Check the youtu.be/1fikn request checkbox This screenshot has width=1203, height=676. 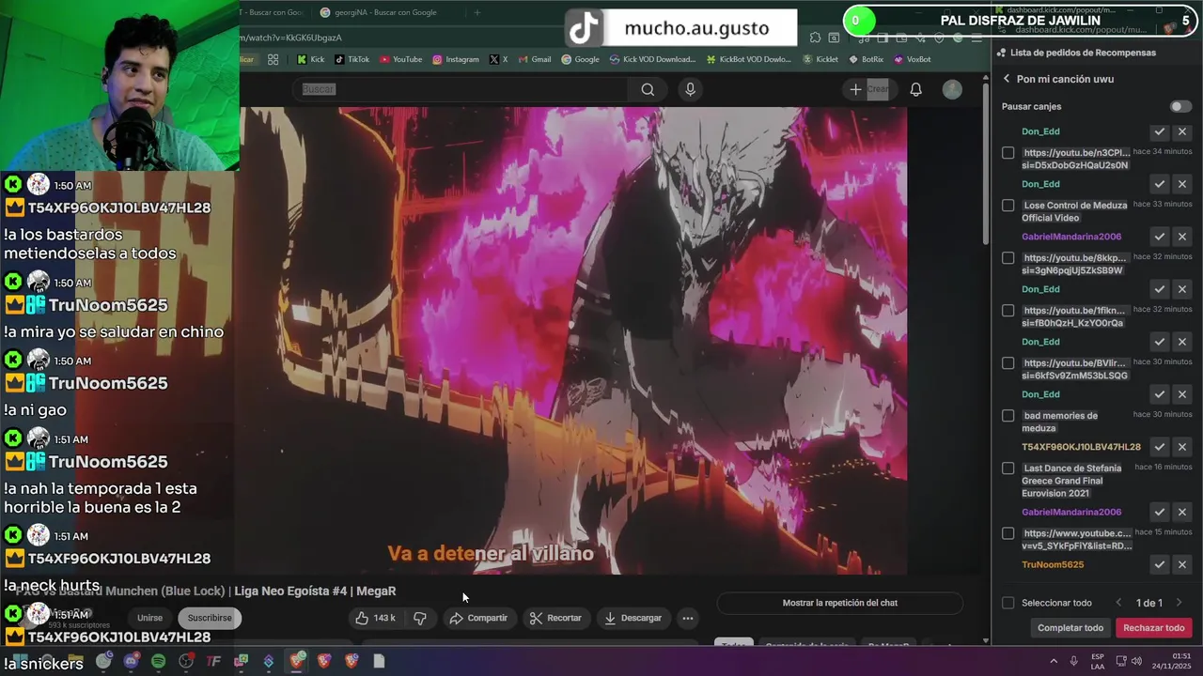tap(1008, 311)
